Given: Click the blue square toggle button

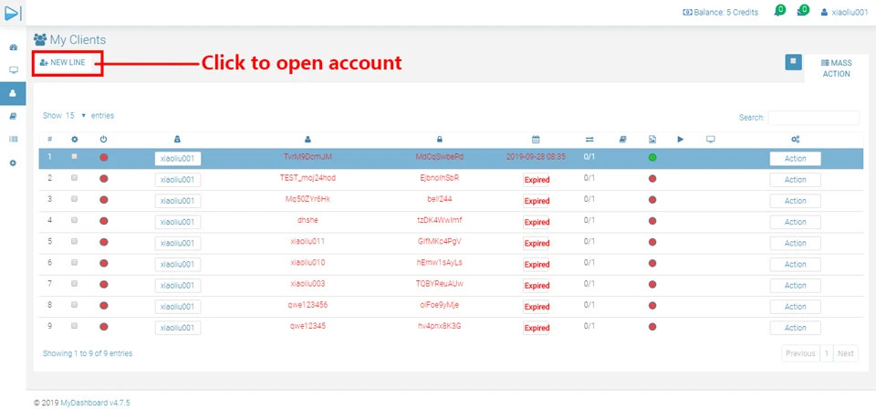Looking at the screenshot, I should [x=793, y=62].
